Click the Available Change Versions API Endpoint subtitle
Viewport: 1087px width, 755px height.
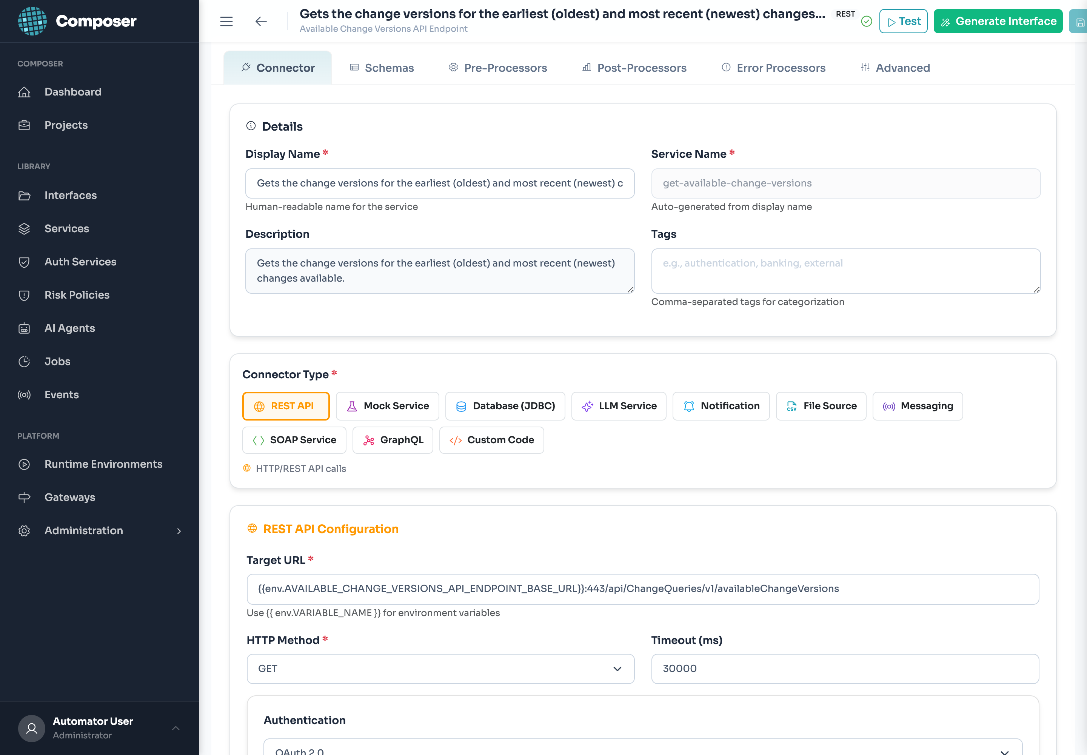(x=383, y=29)
